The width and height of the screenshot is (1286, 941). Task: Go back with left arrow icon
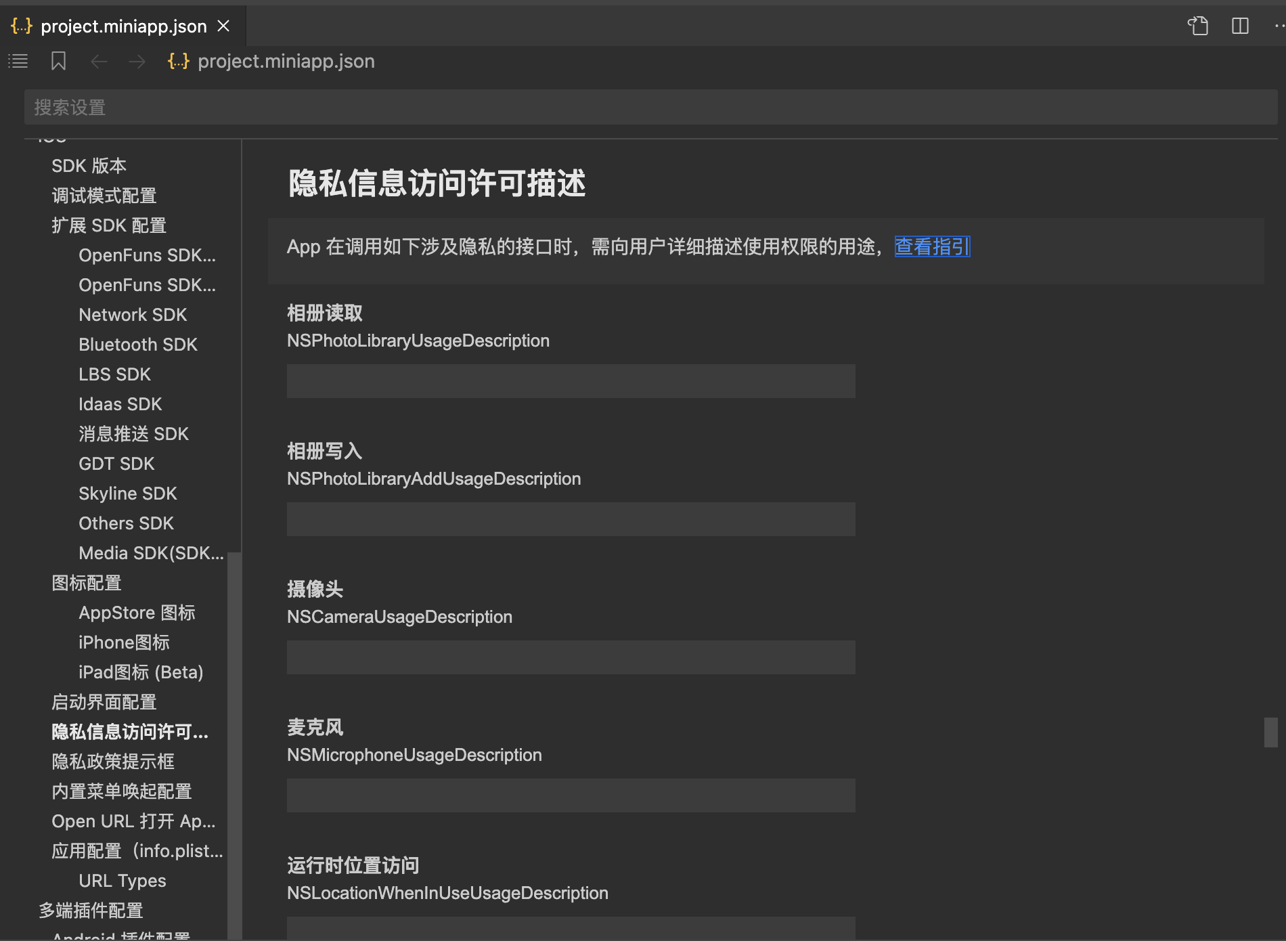pos(99,62)
